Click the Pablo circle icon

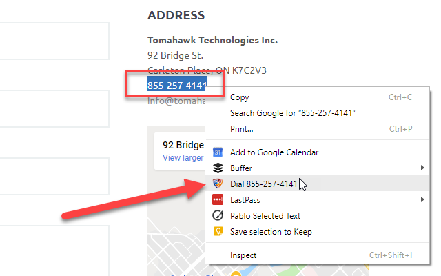coord(218,215)
